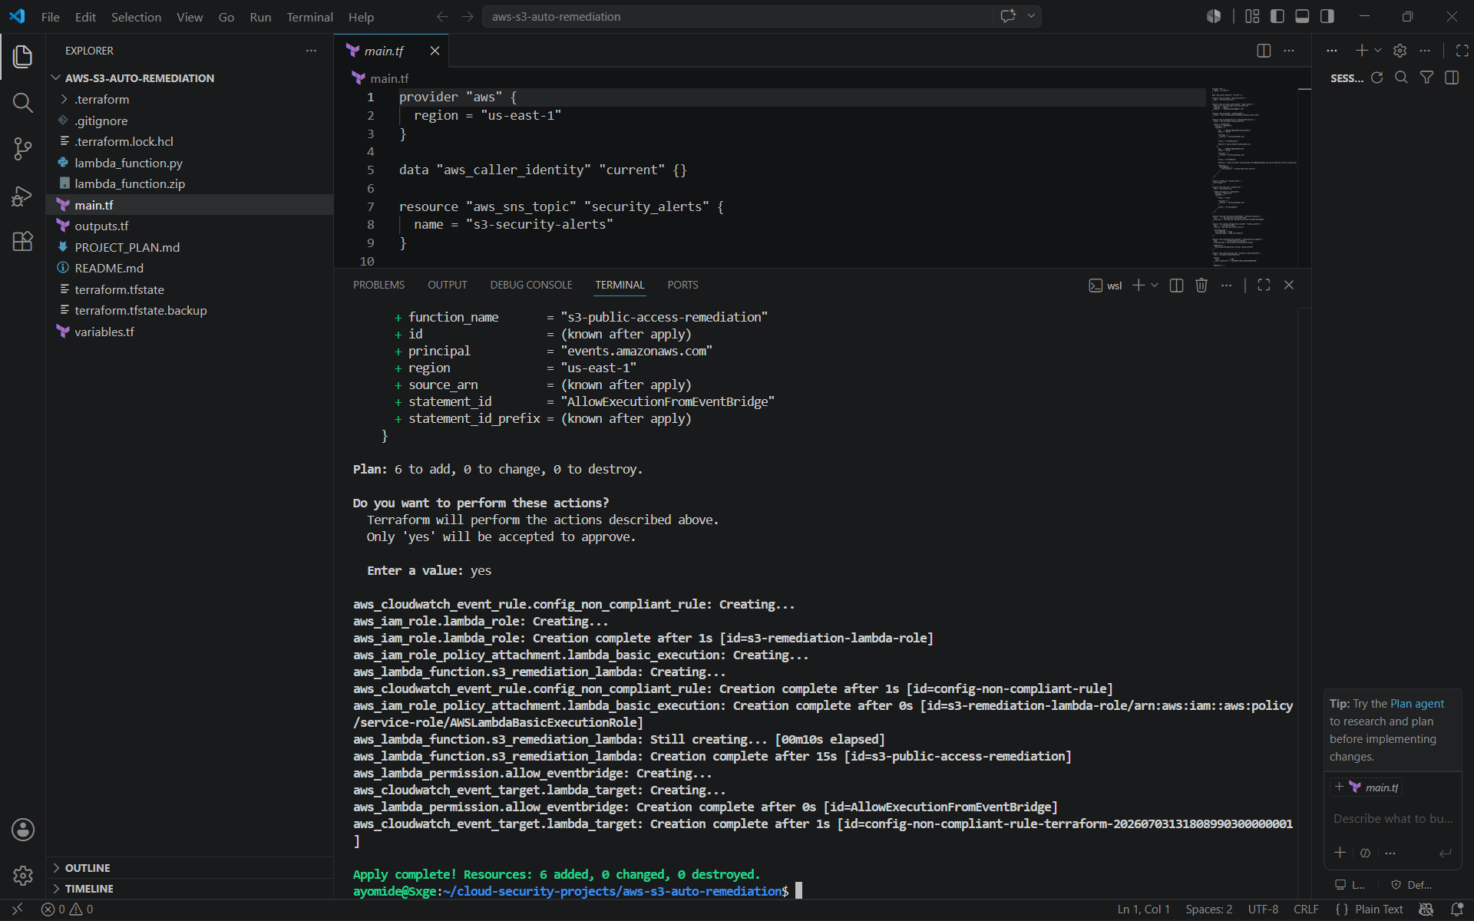This screenshot has width=1474, height=921.
Task: Open chat settings gear icon
Action: [x=1400, y=51]
